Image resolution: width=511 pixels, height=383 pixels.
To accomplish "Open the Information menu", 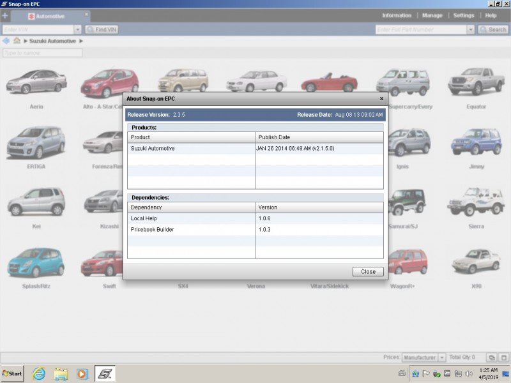I will coord(397,15).
